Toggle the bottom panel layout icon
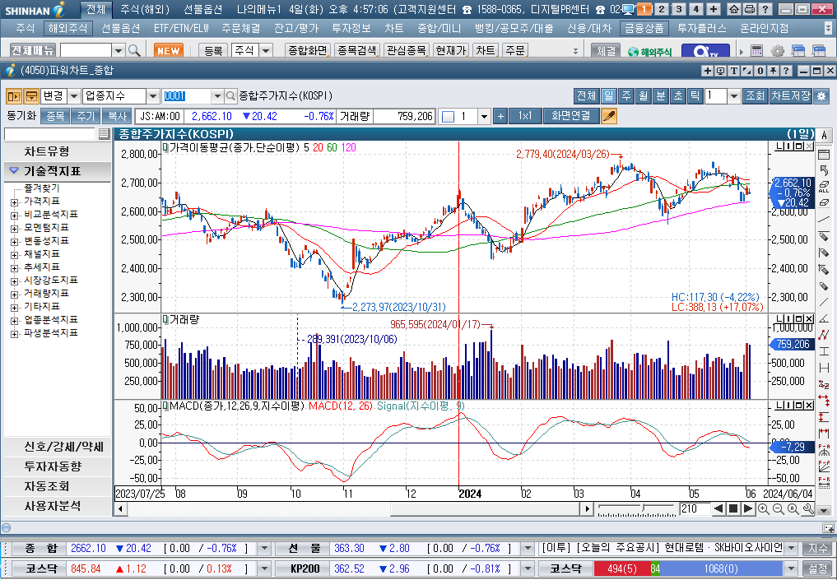Screen dimensions: 837x580 (31, 96)
